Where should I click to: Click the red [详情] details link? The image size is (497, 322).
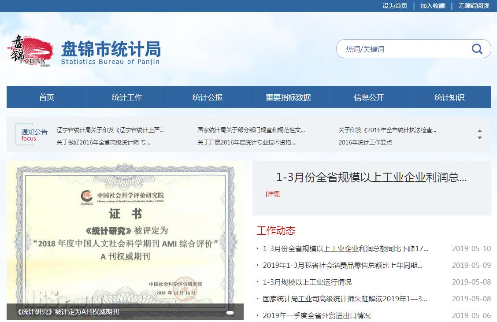[273, 194]
